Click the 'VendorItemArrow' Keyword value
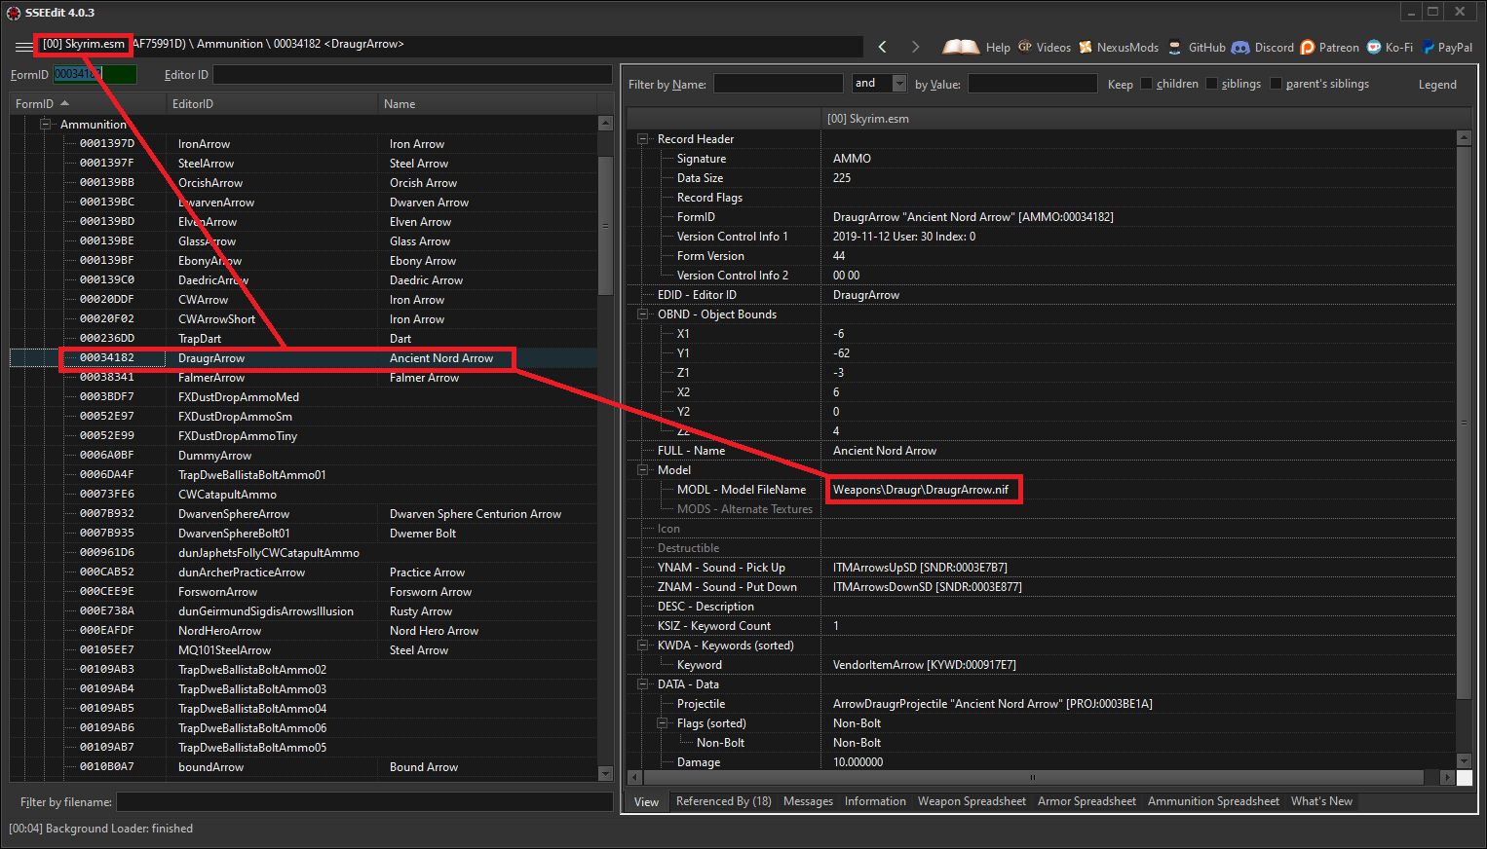Viewport: 1487px width, 849px height. point(924,665)
